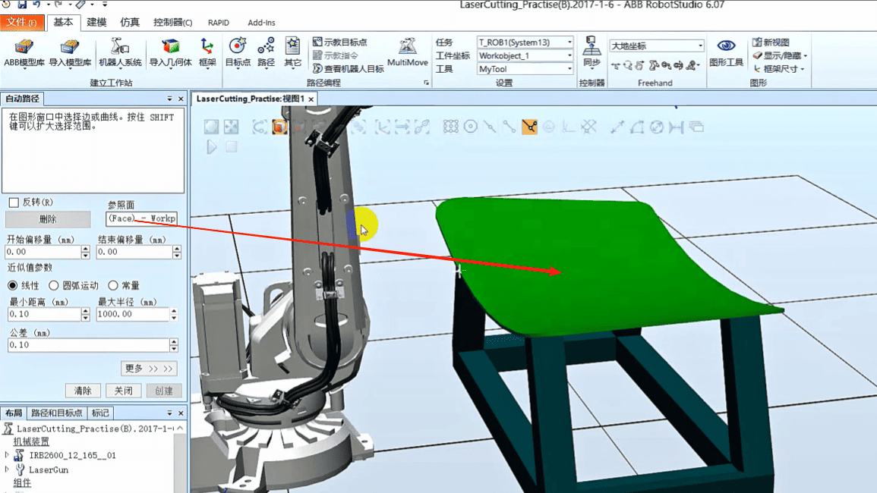Open the ABB模型库 library

click(x=24, y=52)
